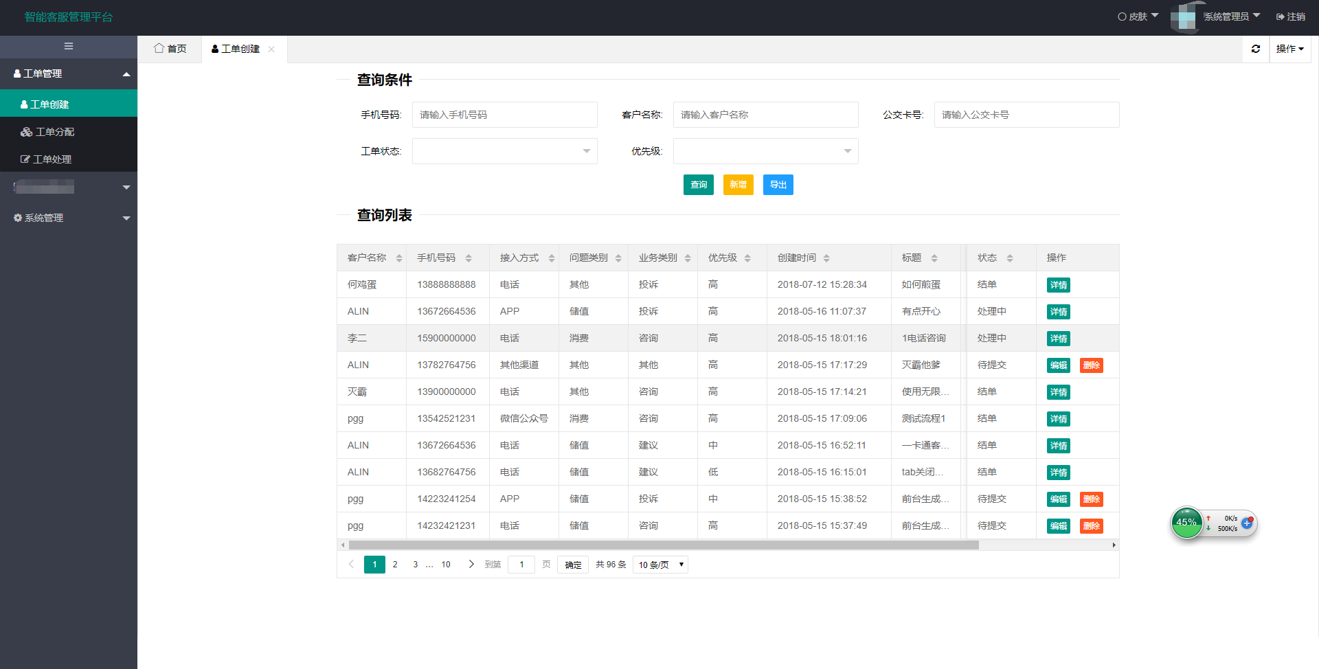The image size is (1319, 669).
Task: Go to next page arrow in pagination
Action: coord(471,565)
